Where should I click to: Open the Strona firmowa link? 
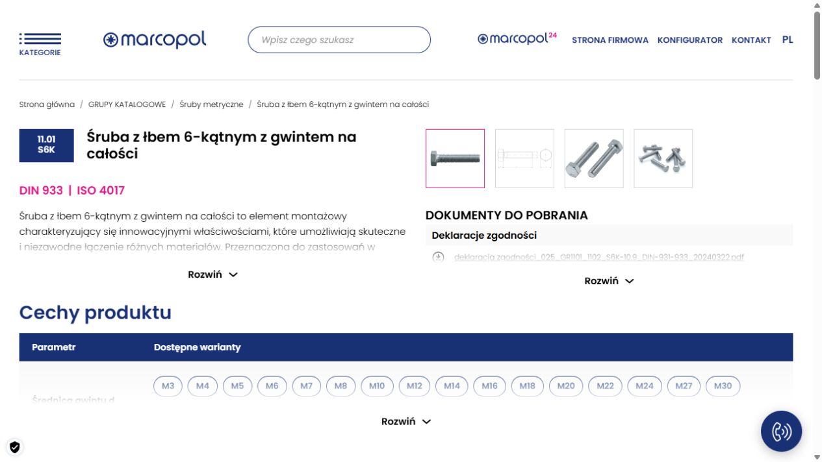click(x=610, y=40)
